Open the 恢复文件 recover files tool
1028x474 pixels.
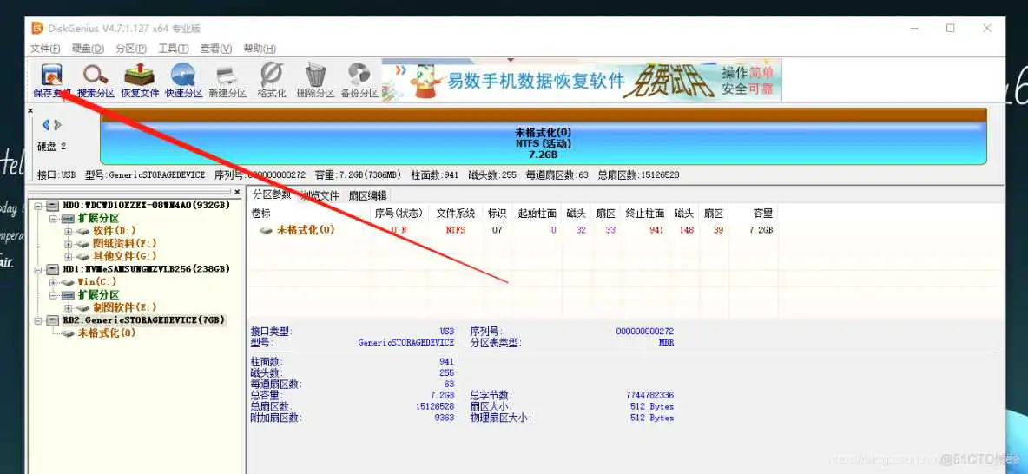click(x=140, y=80)
